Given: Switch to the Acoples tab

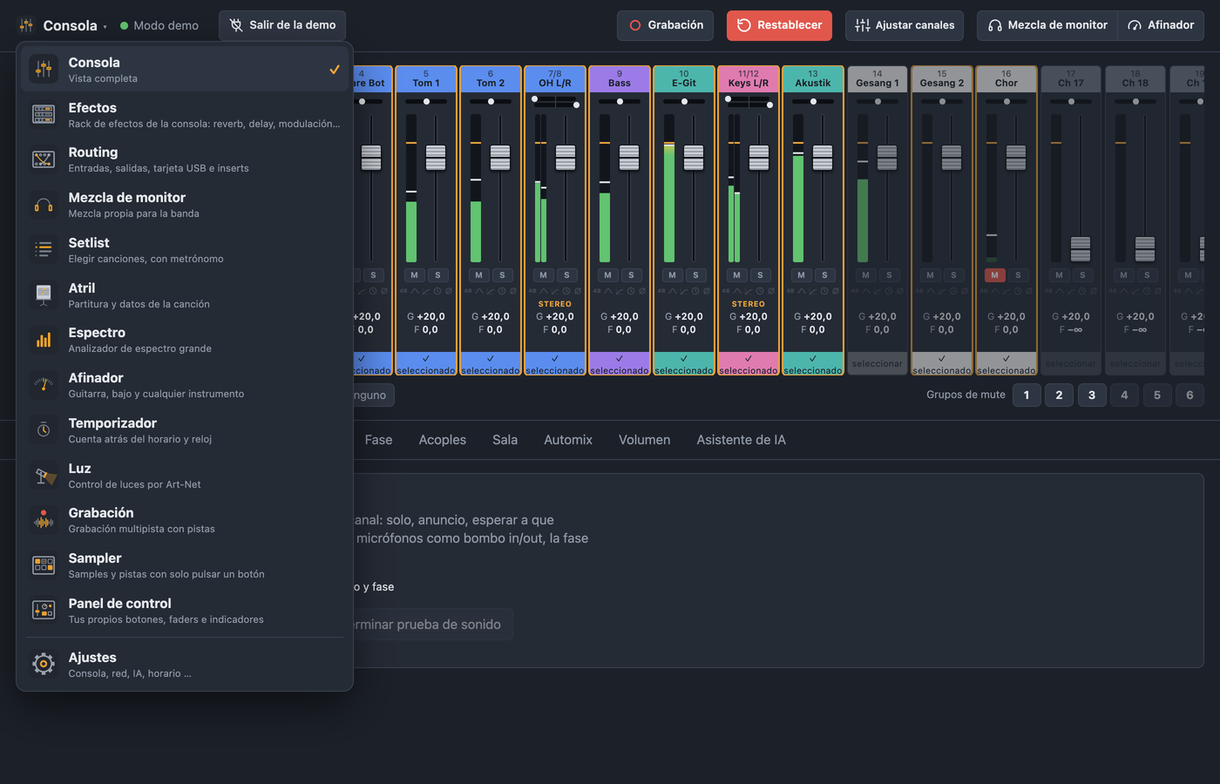Looking at the screenshot, I should 443,440.
